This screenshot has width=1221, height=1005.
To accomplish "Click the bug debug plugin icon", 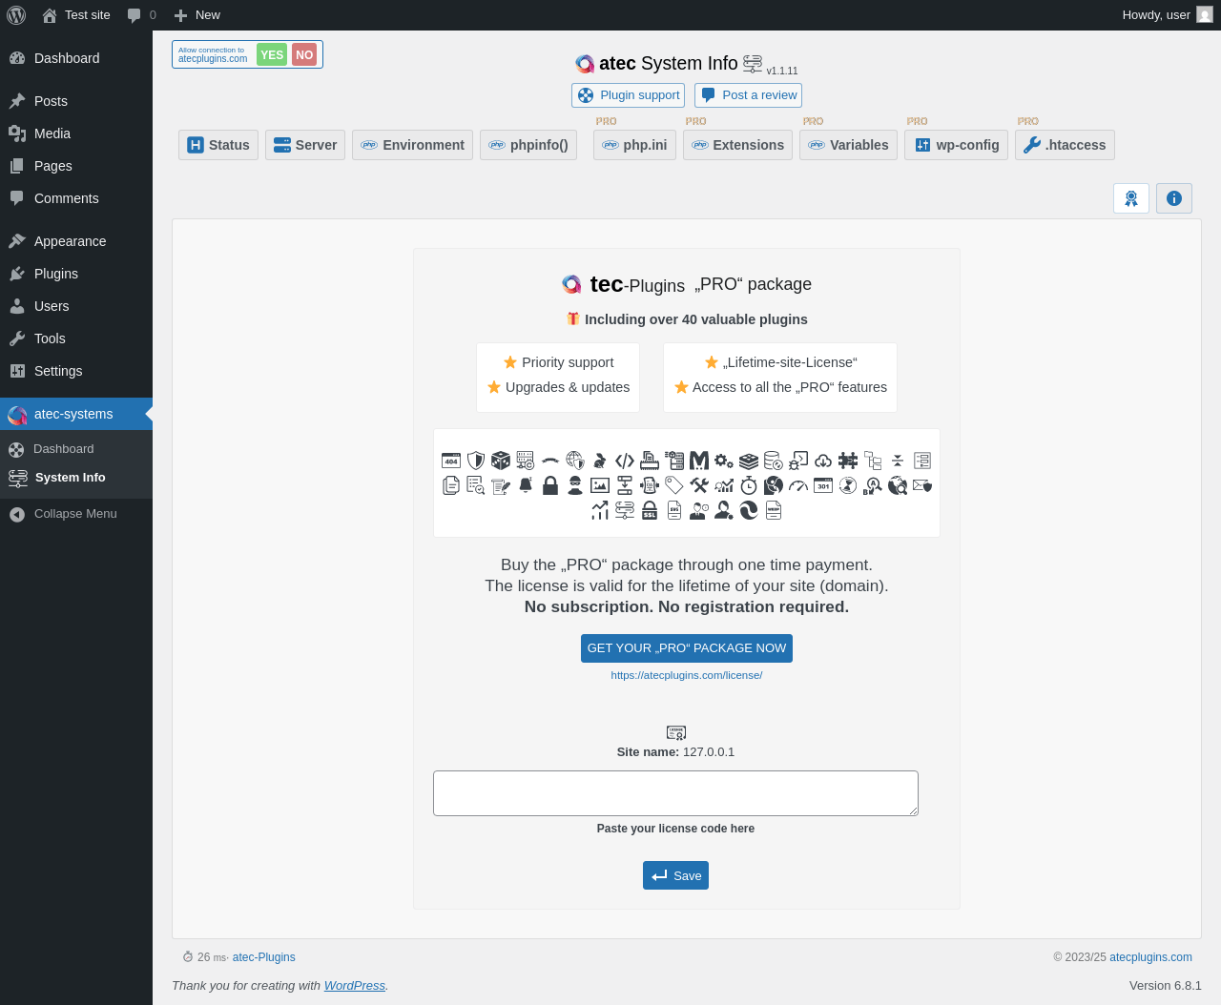I will (x=798, y=461).
